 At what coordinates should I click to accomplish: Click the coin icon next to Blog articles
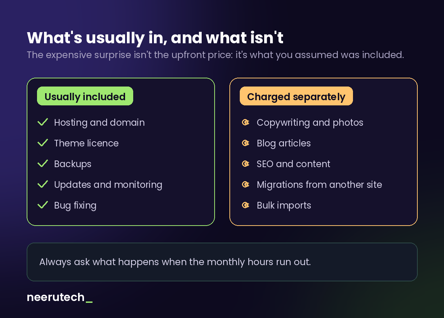tap(245, 143)
